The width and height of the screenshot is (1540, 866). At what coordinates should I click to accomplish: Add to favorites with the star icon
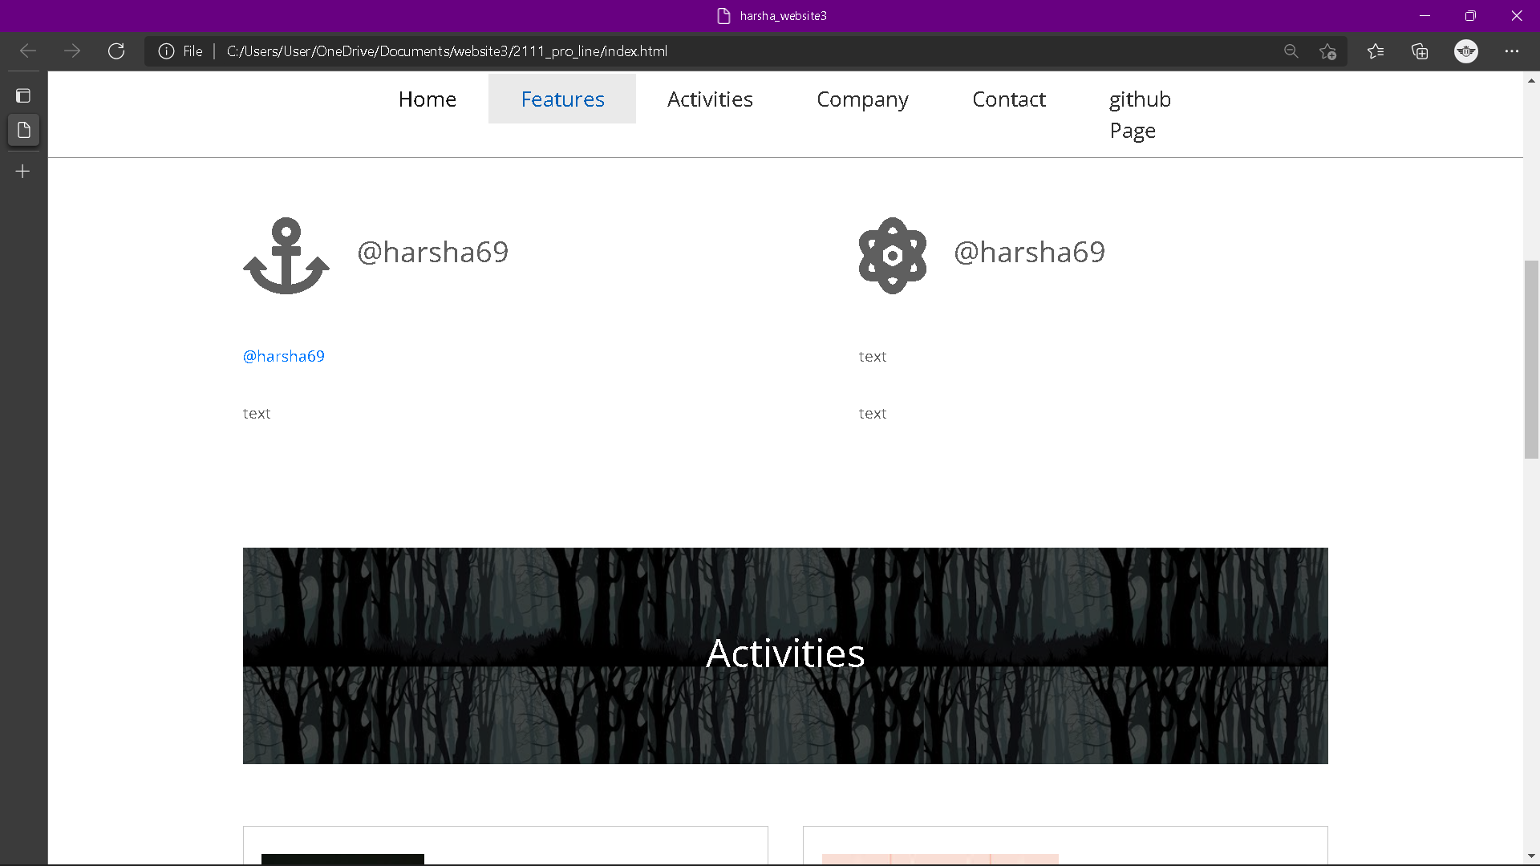point(1327,51)
